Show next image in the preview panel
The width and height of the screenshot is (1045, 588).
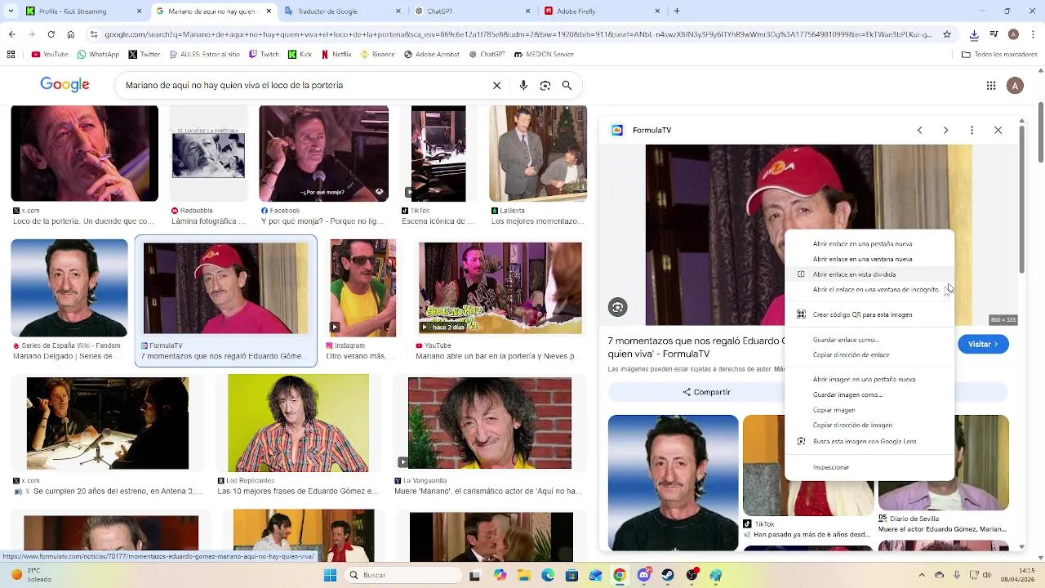pos(945,130)
